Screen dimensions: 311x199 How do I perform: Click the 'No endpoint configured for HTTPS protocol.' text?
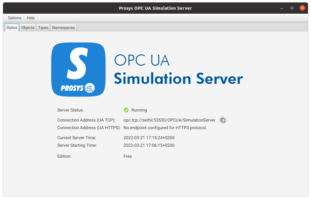click(165, 128)
